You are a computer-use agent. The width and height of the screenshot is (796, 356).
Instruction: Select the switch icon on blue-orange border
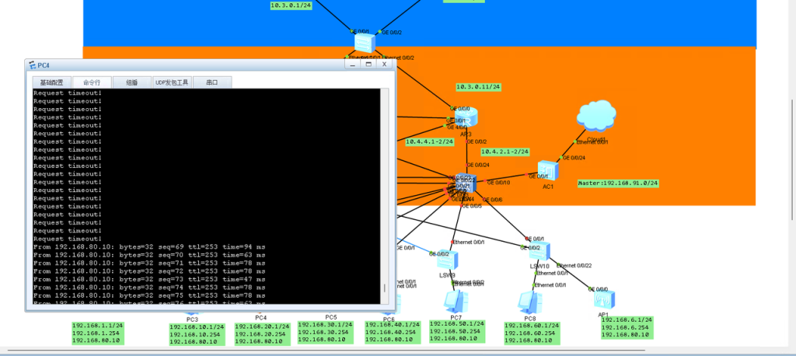tap(363, 42)
